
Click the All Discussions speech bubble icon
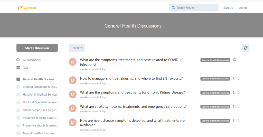pyautogui.click(x=18, y=60)
